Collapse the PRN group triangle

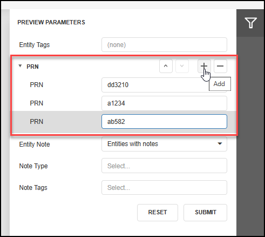(20, 66)
